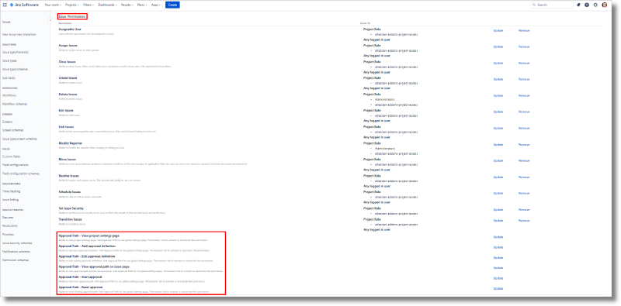The height and width of the screenshot is (306, 621).
Task: Click Remove for Move Issues permission
Action: click(524, 161)
